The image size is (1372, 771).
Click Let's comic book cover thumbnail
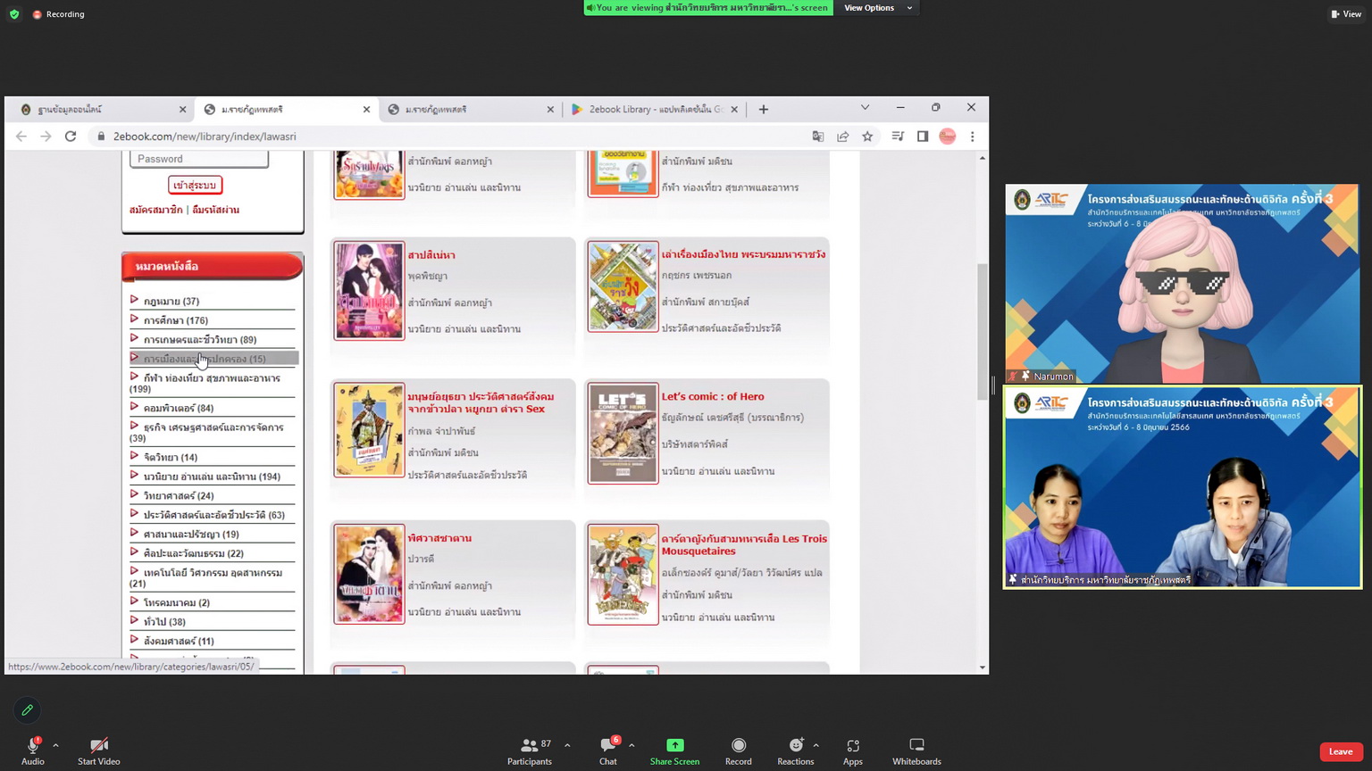click(623, 433)
